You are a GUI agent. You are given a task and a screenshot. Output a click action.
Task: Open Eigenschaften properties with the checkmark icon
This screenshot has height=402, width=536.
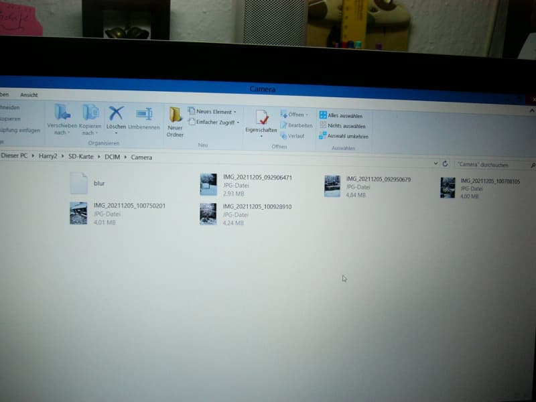coord(261,117)
